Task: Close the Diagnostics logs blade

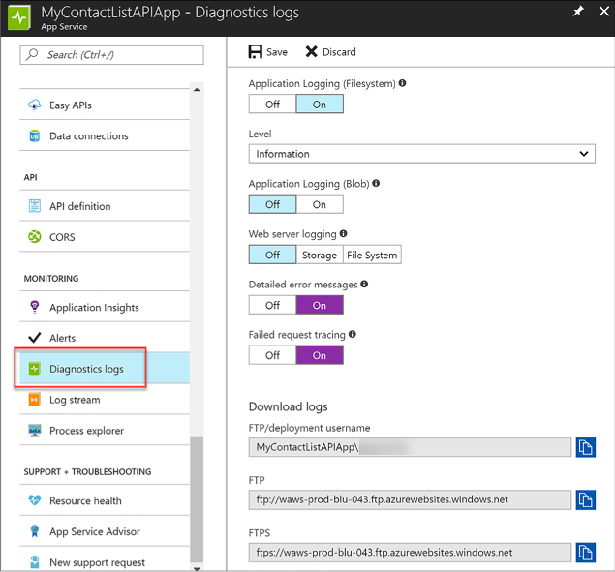Action: tap(604, 11)
